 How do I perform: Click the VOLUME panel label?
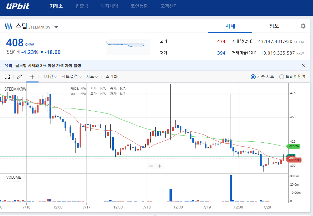14,177
